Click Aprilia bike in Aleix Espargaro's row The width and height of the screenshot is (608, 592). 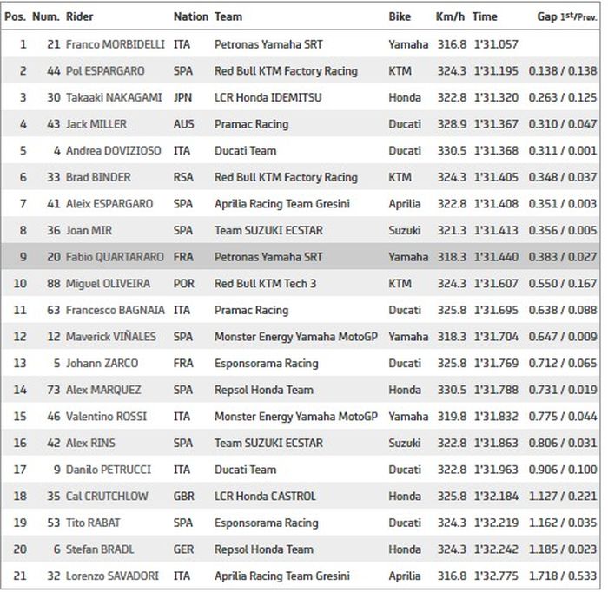405,204
